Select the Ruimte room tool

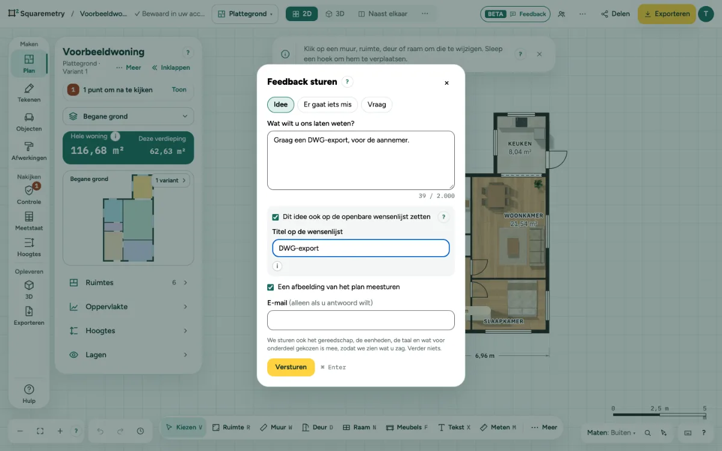pos(231,428)
